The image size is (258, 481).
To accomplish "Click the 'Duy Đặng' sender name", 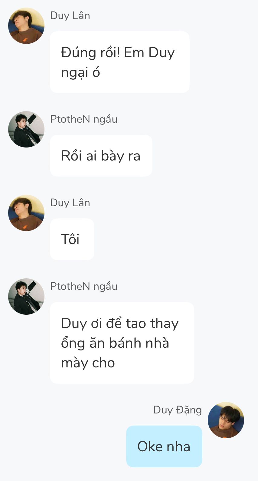I will point(178,410).
